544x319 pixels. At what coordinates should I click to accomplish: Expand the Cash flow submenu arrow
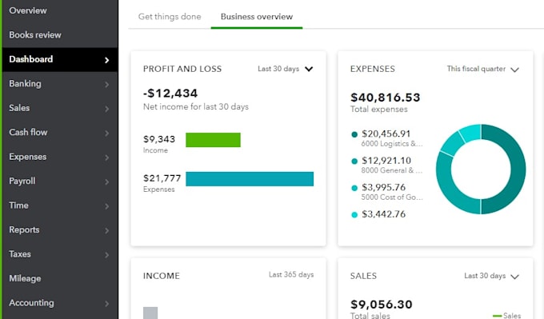(107, 134)
